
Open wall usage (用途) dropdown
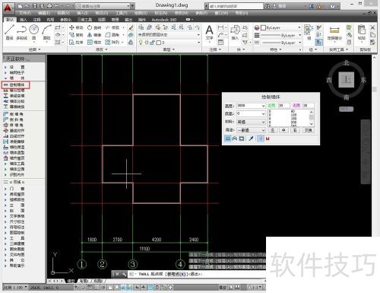[x=263, y=130]
